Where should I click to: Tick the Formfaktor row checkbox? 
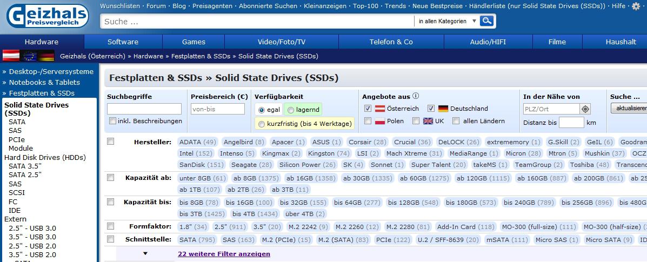tap(111, 226)
